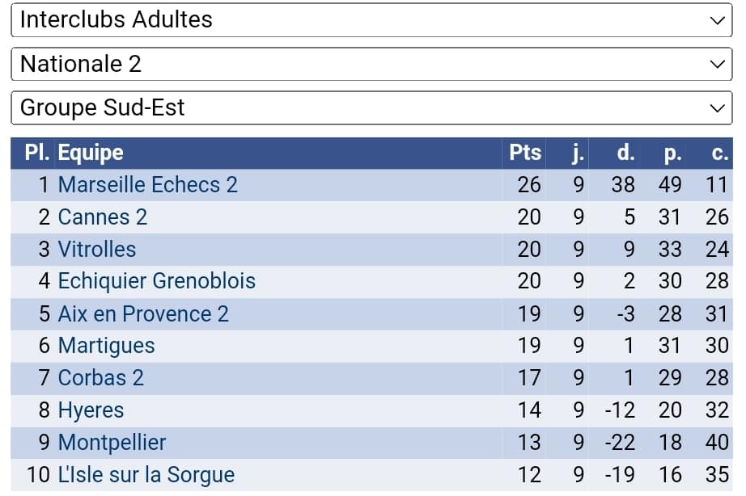Click the c. column header
The height and width of the screenshot is (496, 746).
[719, 153]
